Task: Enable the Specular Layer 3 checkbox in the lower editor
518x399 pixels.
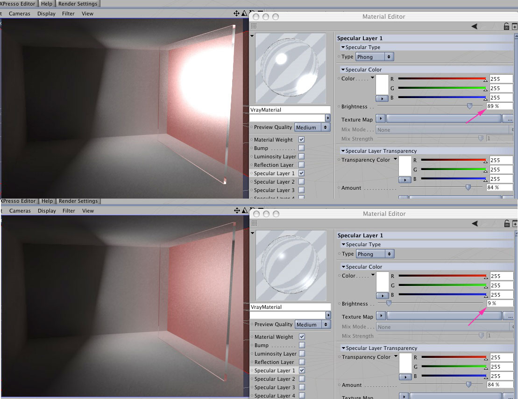Action: click(x=302, y=387)
